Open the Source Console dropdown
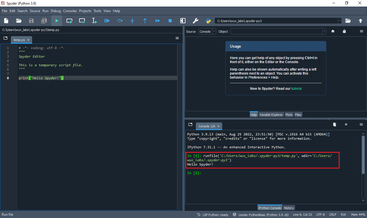Screen dimensions: 367x218 [207, 32]
